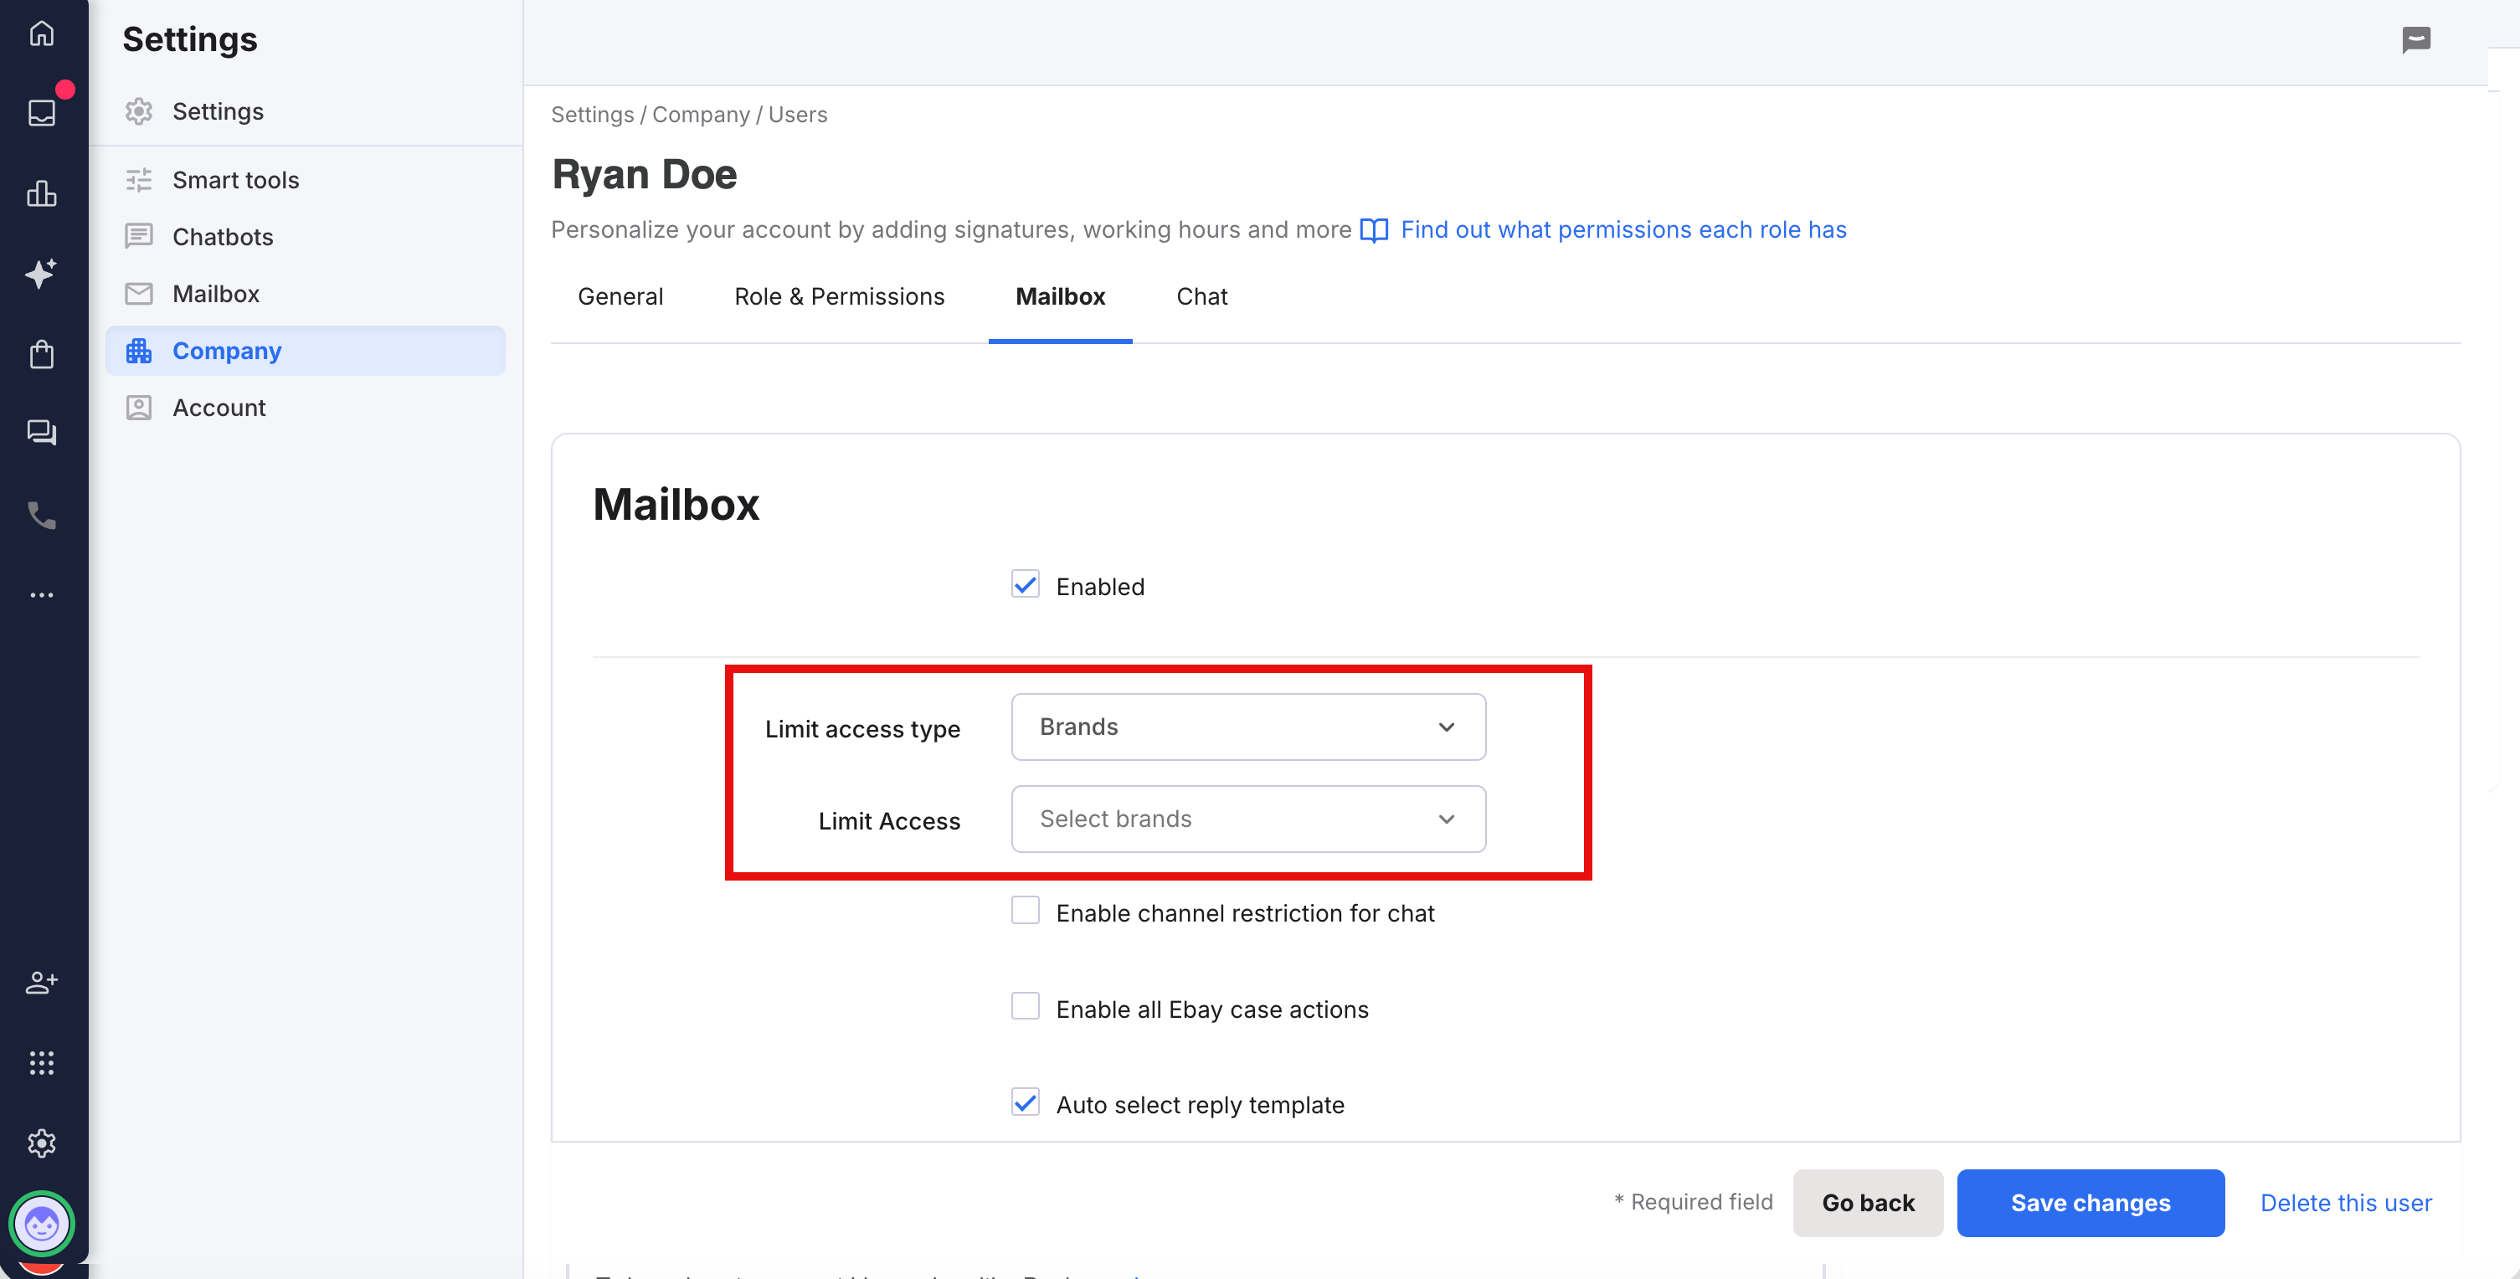Open the AI sparkle icon in left rail
This screenshot has width=2520, height=1279.
[41, 273]
